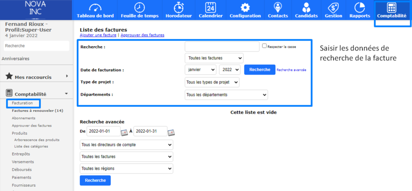Click the calculator icon beside sidebar Comptabilité

9,93
